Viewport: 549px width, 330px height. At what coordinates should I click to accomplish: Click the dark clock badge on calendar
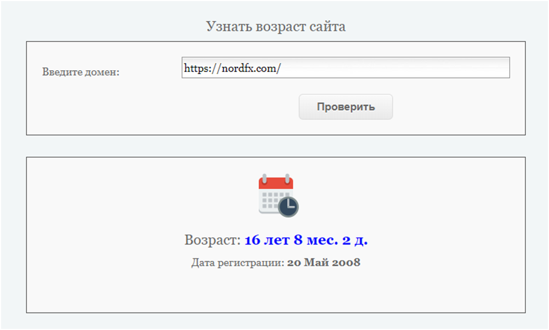coord(288,207)
